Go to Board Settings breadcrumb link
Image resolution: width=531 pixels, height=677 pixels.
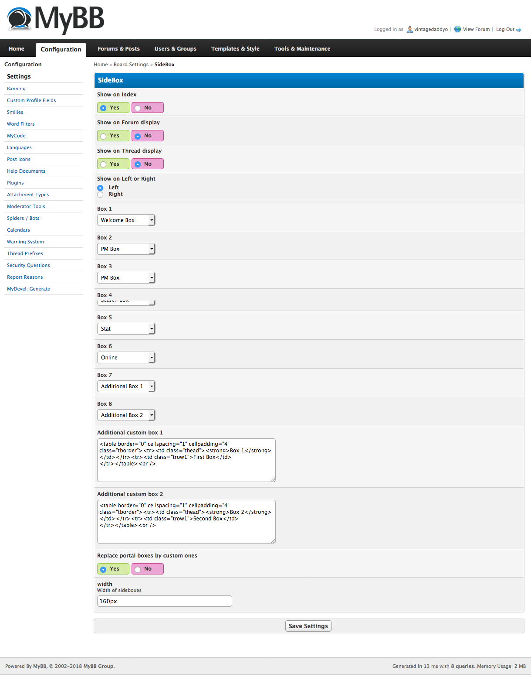pos(131,65)
